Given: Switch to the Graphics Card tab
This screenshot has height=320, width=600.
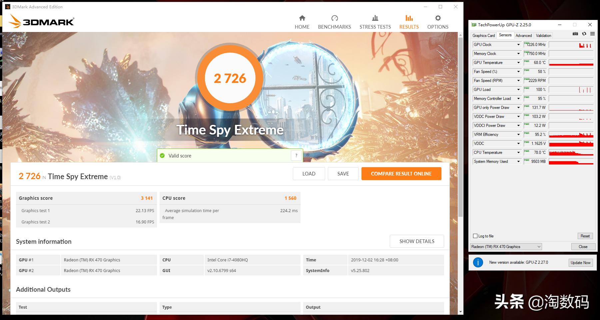Looking at the screenshot, I should 483,35.
